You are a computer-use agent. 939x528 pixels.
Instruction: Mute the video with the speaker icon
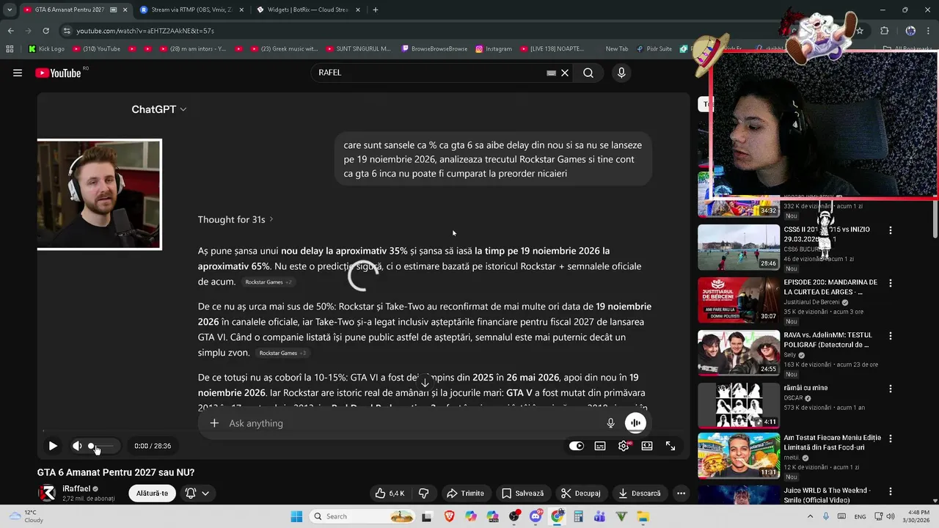coord(77,446)
